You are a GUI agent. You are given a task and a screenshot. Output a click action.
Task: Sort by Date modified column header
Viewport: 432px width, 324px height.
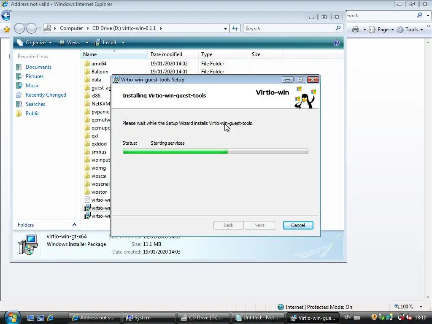point(173,54)
